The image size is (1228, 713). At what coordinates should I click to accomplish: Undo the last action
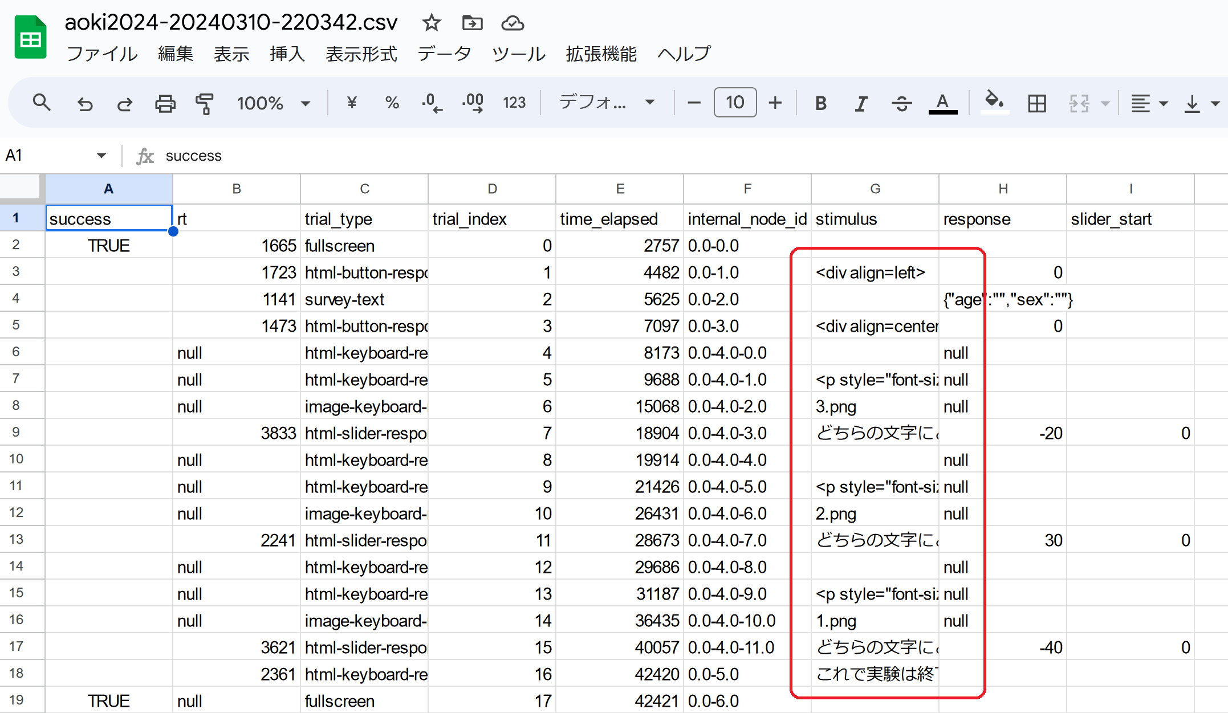pyautogui.click(x=84, y=103)
